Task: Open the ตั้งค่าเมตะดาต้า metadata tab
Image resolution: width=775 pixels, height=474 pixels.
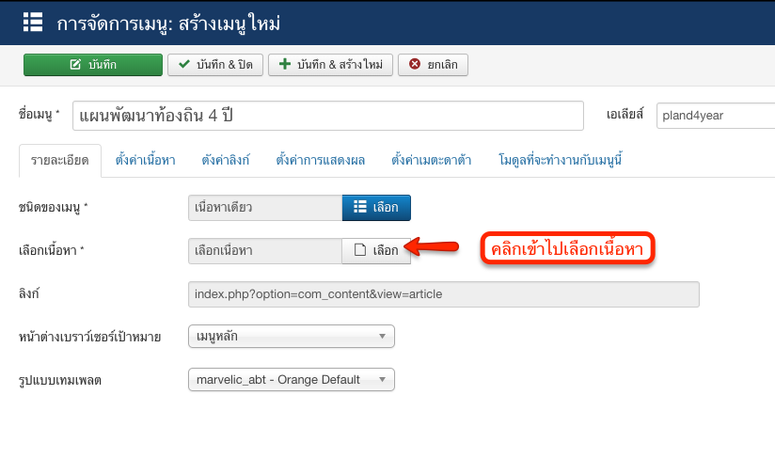Action: [x=431, y=160]
